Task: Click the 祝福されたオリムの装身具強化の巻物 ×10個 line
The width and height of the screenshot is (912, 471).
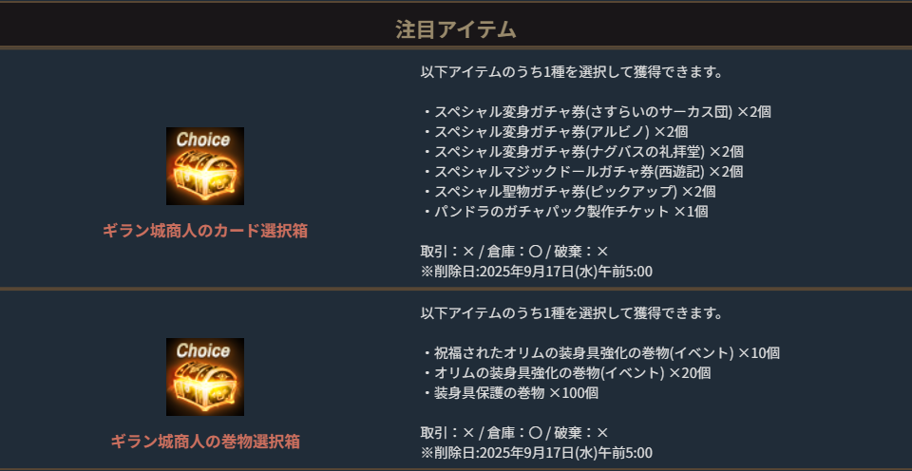Action: point(599,353)
